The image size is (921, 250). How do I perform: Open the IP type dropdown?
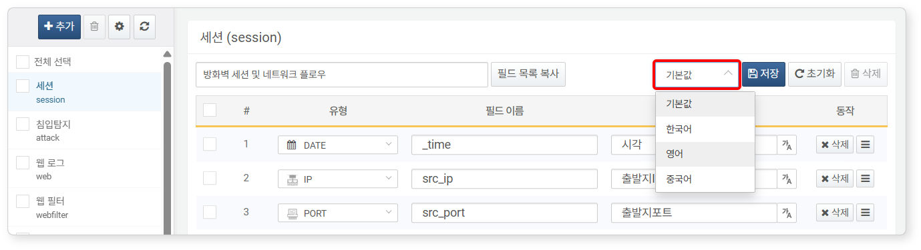[338, 179]
